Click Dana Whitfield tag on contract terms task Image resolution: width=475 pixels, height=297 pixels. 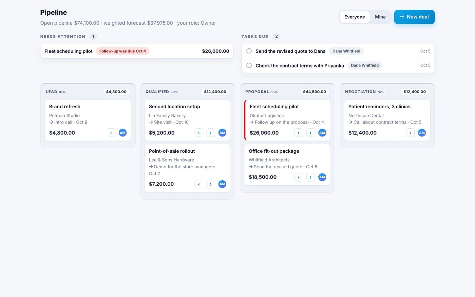pos(365,66)
